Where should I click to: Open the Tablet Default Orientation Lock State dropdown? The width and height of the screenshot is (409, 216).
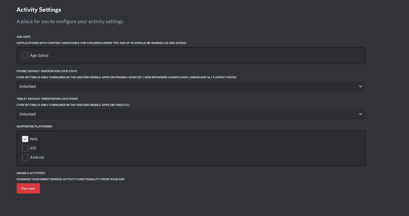point(191,114)
